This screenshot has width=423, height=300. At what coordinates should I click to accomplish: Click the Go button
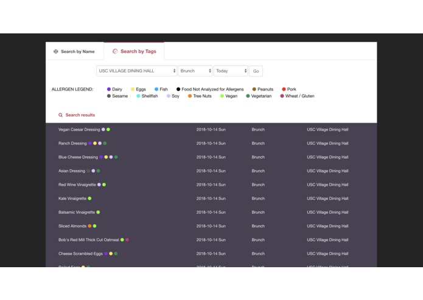point(256,71)
